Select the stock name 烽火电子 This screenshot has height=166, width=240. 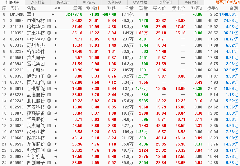coord(36,58)
